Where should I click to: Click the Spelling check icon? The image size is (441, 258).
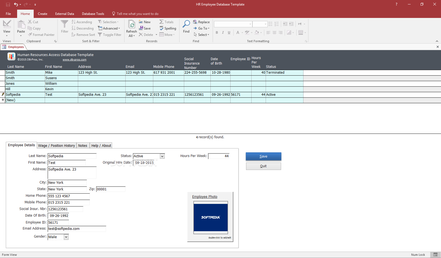pyautogui.click(x=162, y=28)
